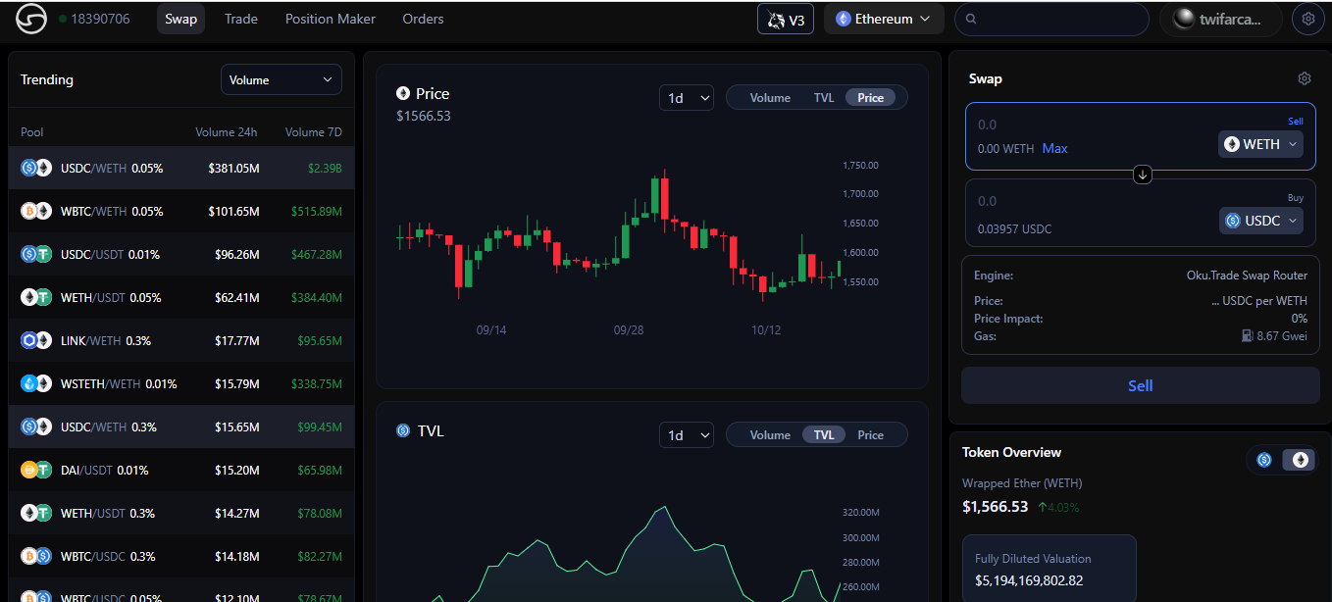Open twifarca wallet account button

pyautogui.click(x=1222, y=19)
